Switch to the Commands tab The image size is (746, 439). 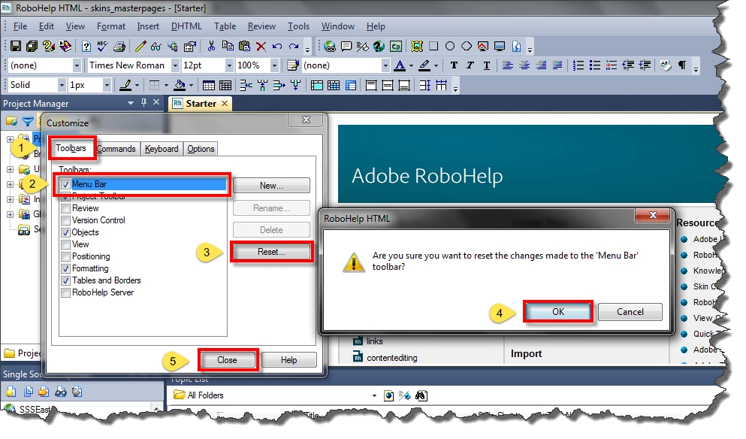click(116, 149)
